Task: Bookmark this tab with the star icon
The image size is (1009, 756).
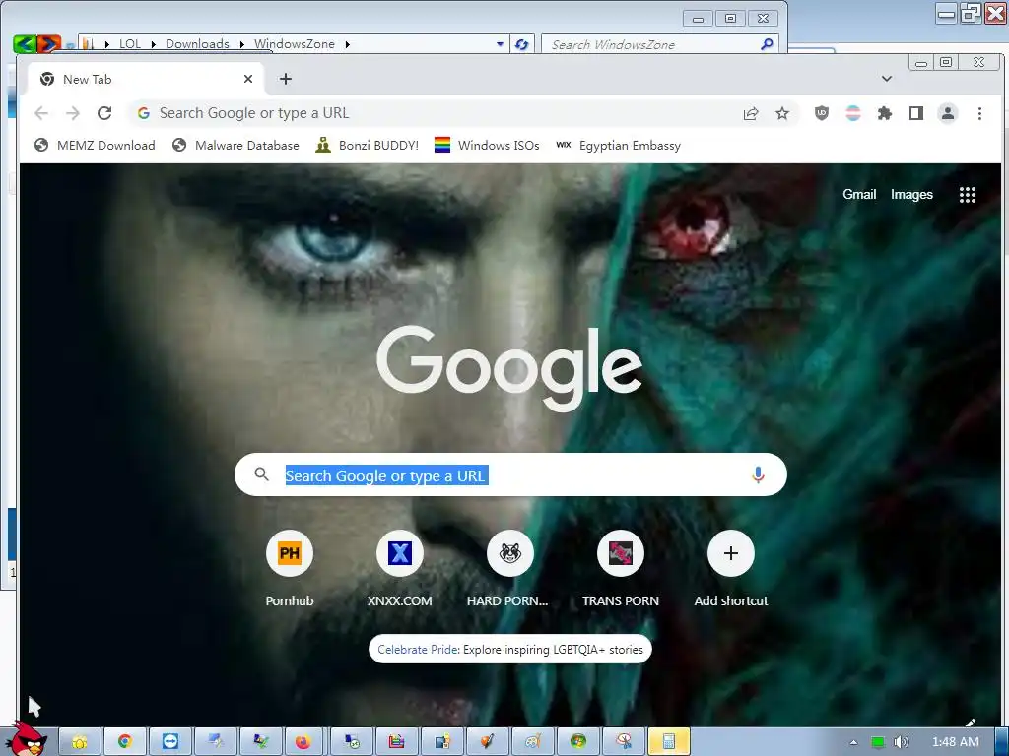Action: pyautogui.click(x=781, y=114)
